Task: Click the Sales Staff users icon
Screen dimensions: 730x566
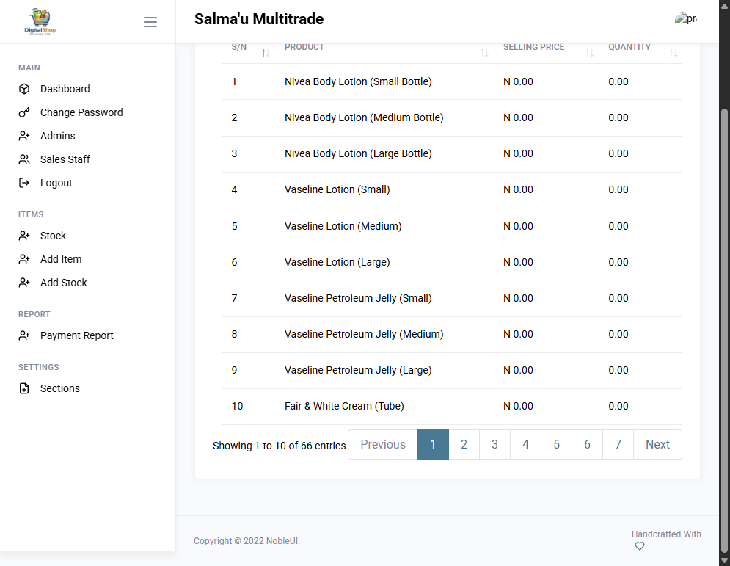Action: [24, 159]
